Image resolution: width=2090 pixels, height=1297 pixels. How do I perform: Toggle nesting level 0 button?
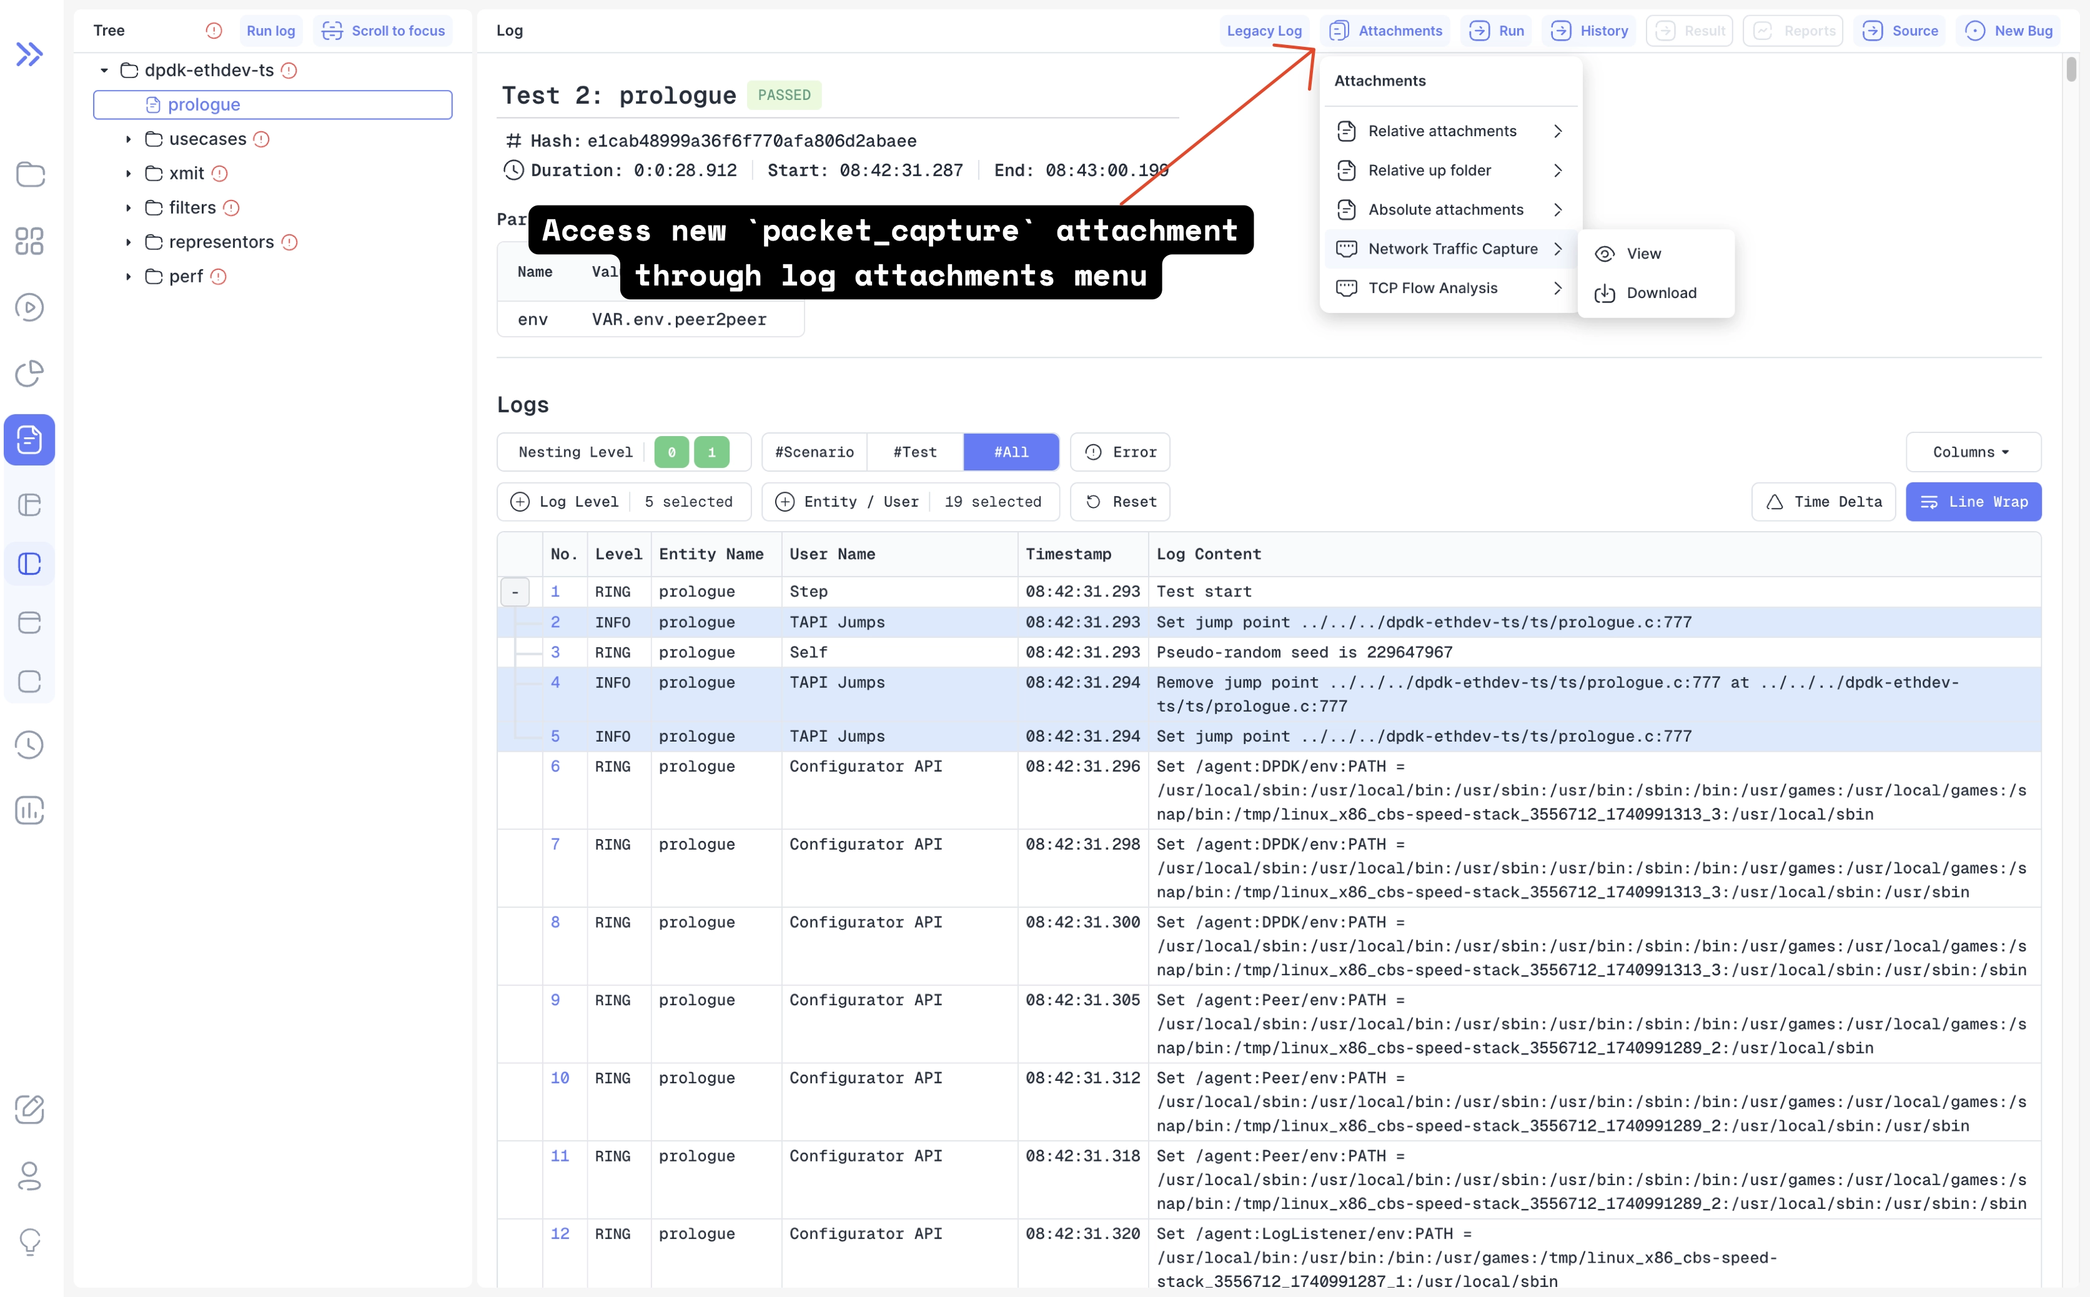(671, 452)
